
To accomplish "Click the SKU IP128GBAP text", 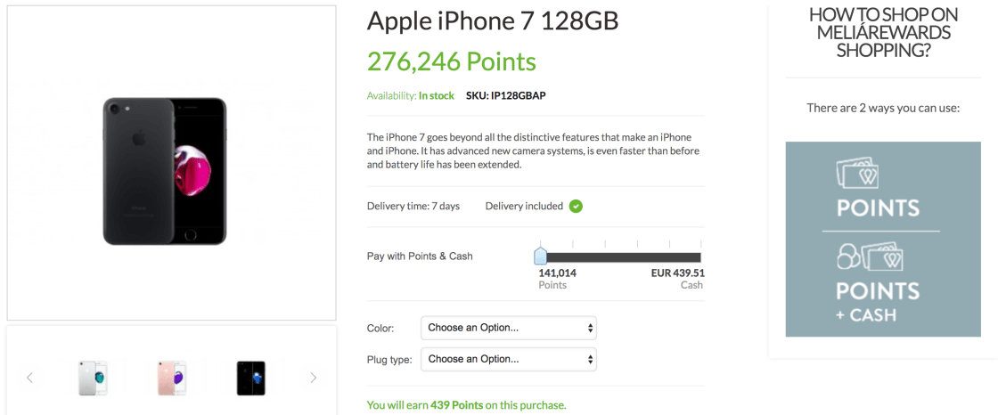I will [x=505, y=95].
